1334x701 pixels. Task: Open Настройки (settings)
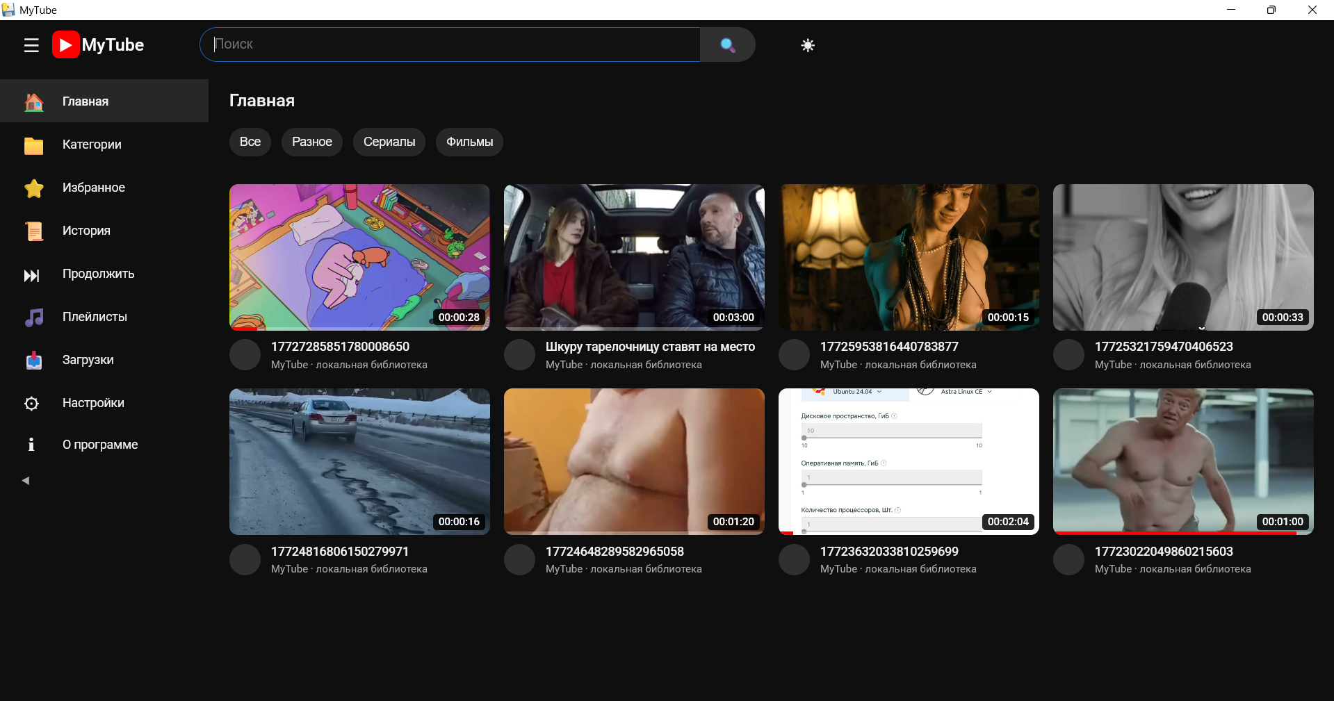point(93,403)
